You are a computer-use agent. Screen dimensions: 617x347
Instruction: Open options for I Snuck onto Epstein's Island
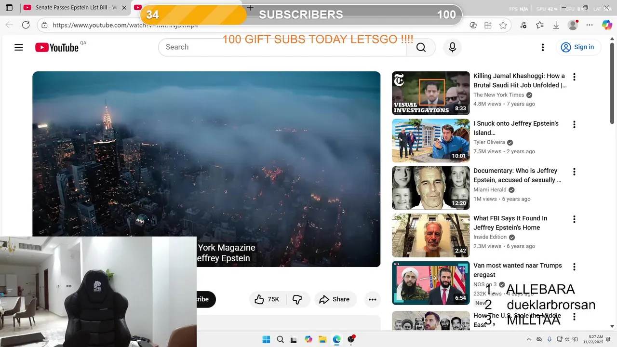[574, 124]
